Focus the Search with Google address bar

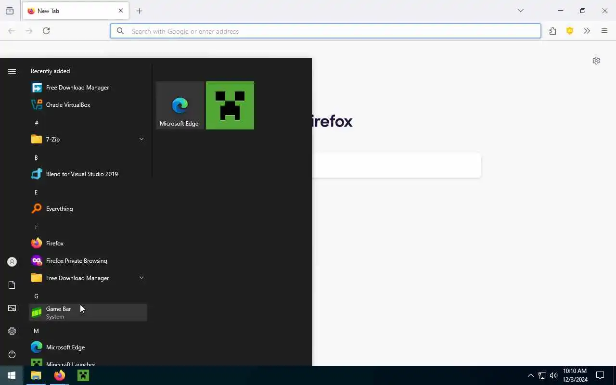[x=325, y=31]
